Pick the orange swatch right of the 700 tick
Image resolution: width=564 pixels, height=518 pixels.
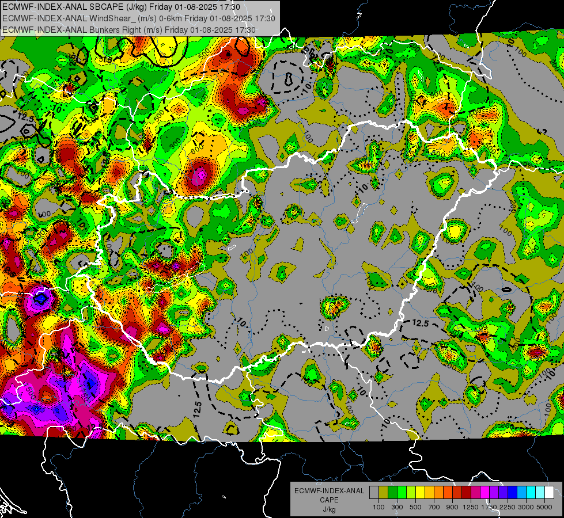[x=439, y=492]
